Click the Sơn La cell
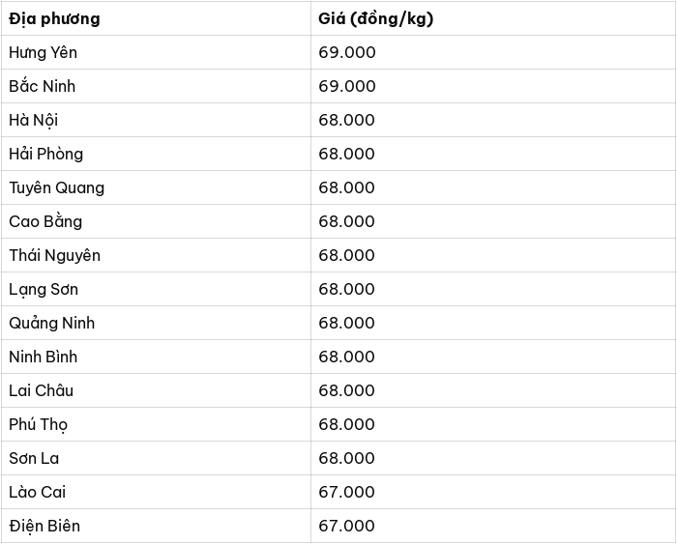This screenshot has height=544, width=677. [x=156, y=458]
